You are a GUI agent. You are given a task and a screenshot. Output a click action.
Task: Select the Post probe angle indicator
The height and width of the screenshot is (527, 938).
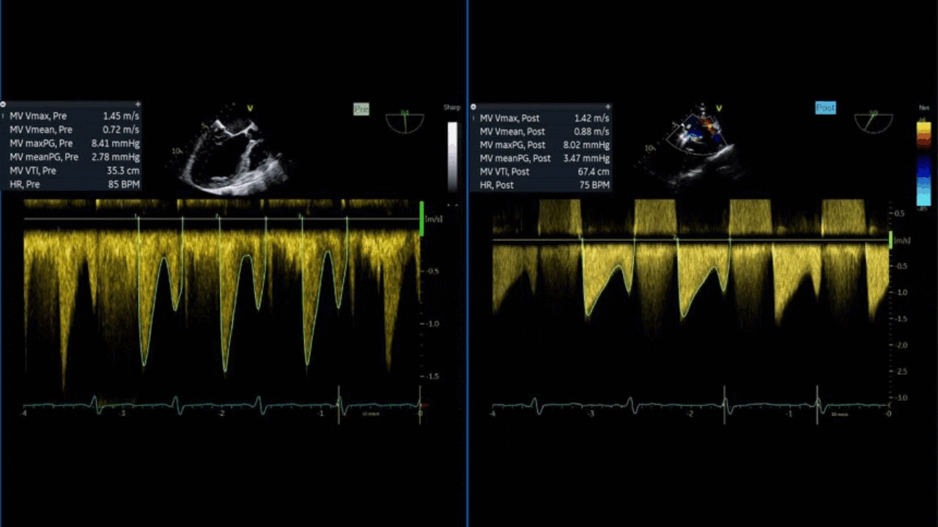point(873,122)
